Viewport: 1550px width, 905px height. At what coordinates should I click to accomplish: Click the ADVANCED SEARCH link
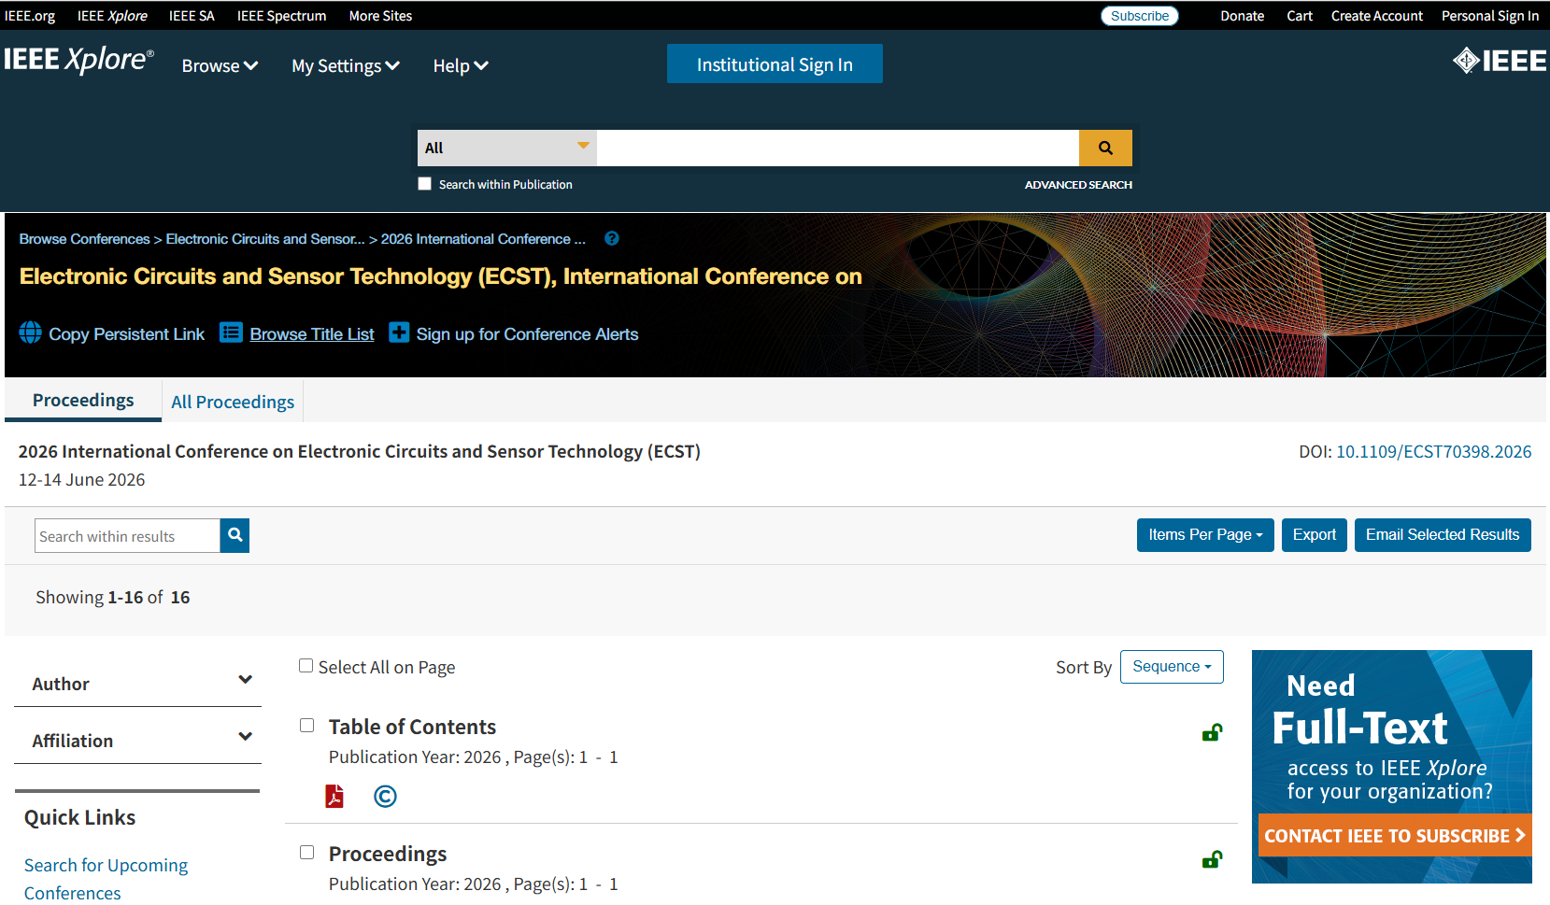[x=1078, y=185]
